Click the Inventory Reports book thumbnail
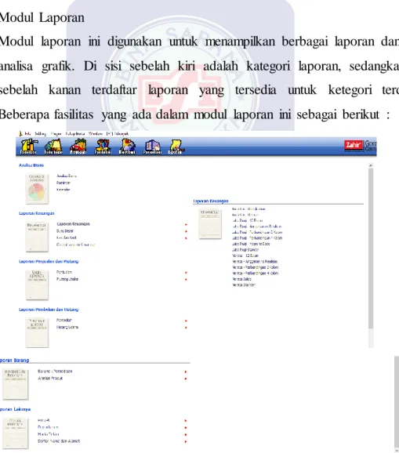 click(x=16, y=384)
